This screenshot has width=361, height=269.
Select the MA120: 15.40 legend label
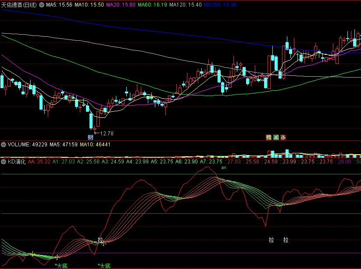click(x=186, y=5)
